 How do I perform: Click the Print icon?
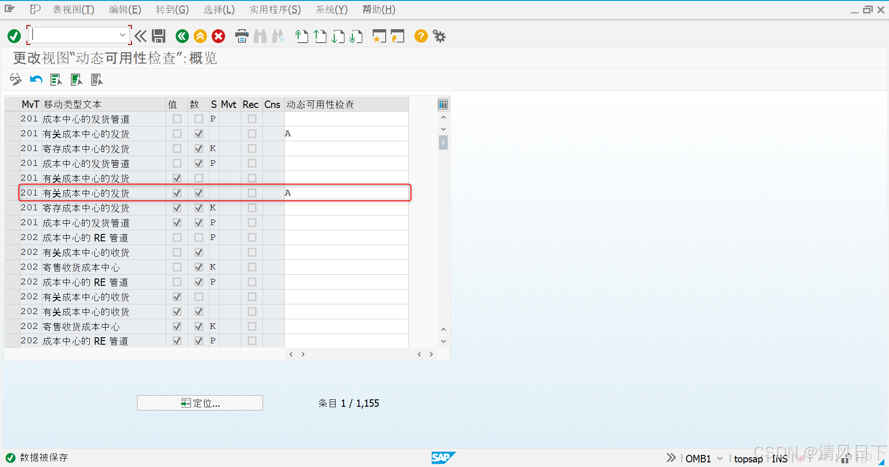pyautogui.click(x=242, y=36)
